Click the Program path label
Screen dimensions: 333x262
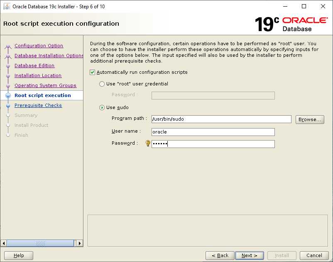129,118
